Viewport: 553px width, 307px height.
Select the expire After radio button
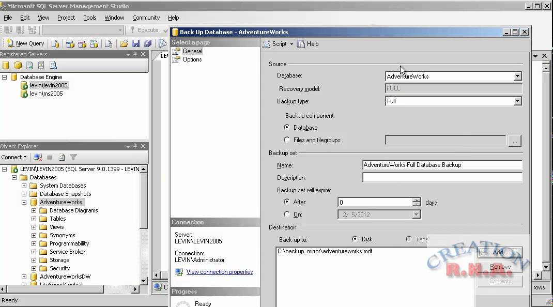click(287, 202)
